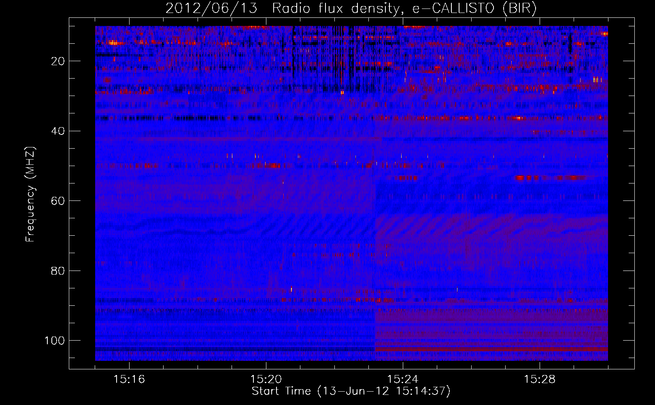
Task: Click frequency tick label '60'
Action: [58, 201]
